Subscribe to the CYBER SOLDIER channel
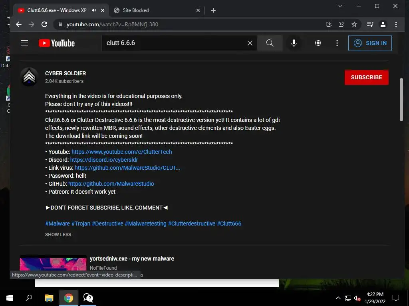Image resolution: width=409 pixels, height=306 pixels. (x=367, y=77)
